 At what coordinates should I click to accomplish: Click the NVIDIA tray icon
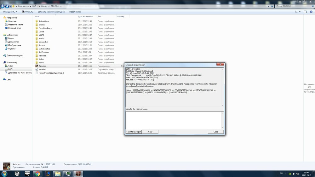coord(290,174)
